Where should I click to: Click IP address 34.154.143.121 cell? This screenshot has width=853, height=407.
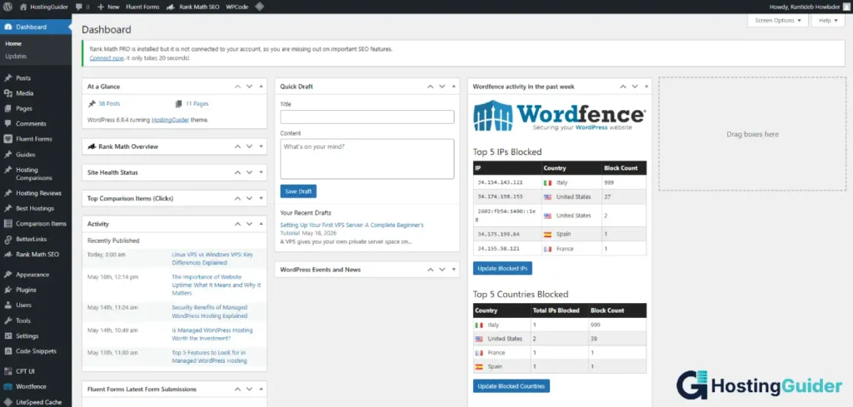(507, 182)
